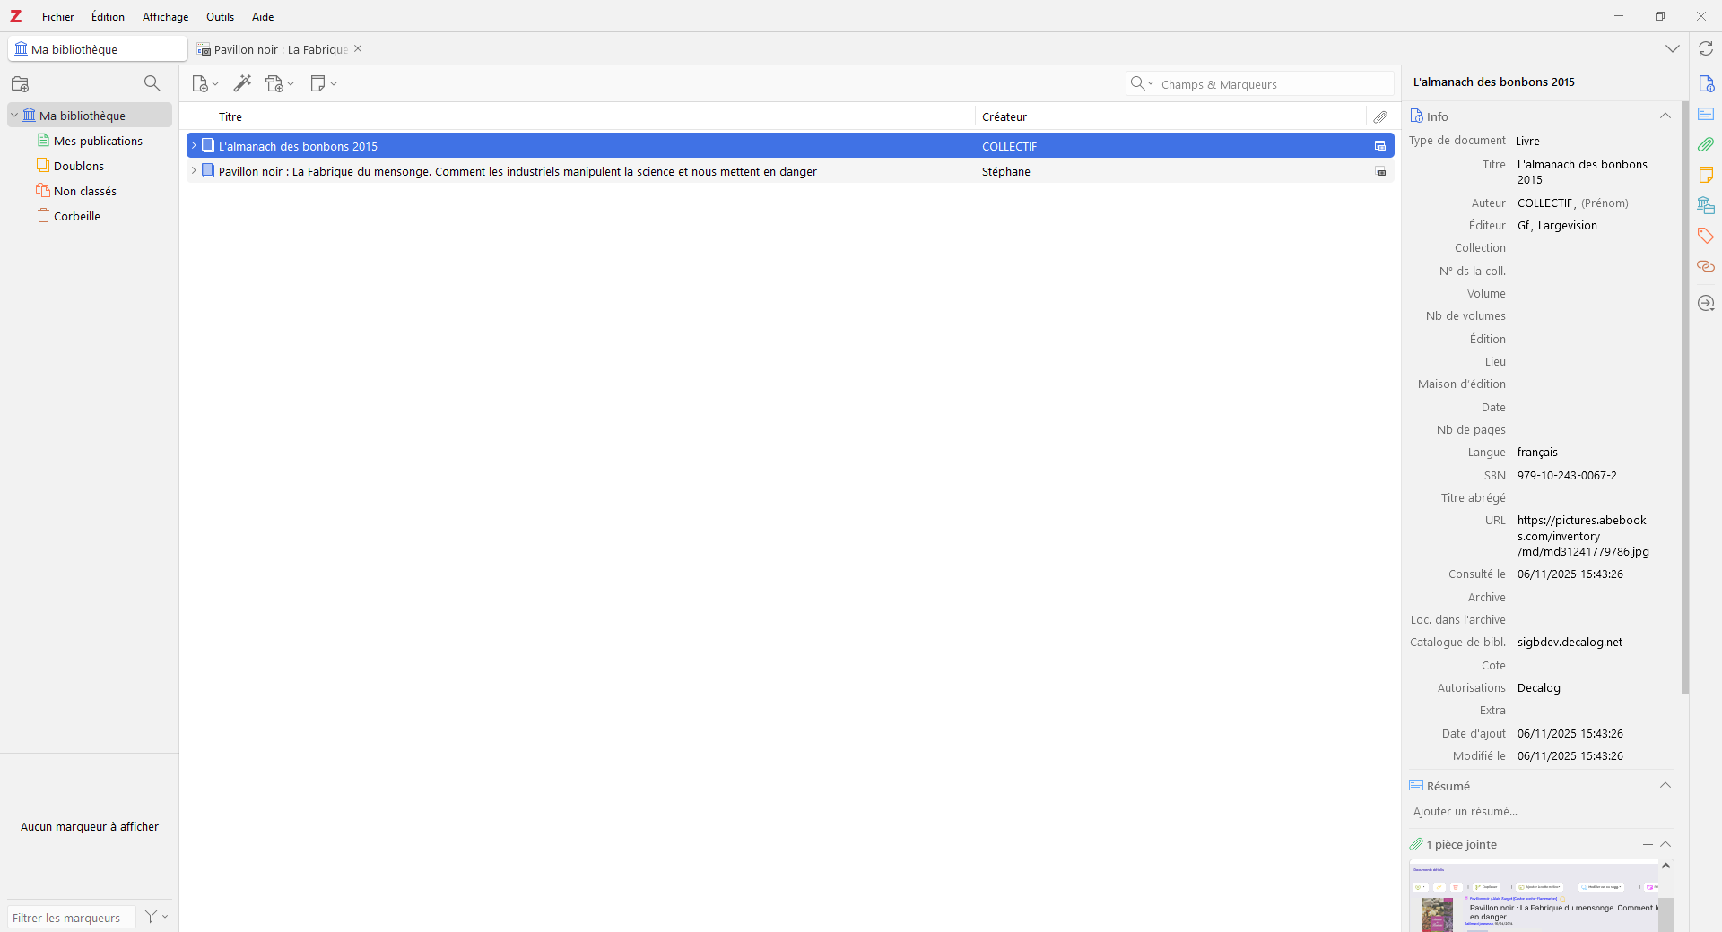Click the libraries and collections panel icon
Image resolution: width=1722 pixels, height=932 pixels.
tap(1707, 205)
